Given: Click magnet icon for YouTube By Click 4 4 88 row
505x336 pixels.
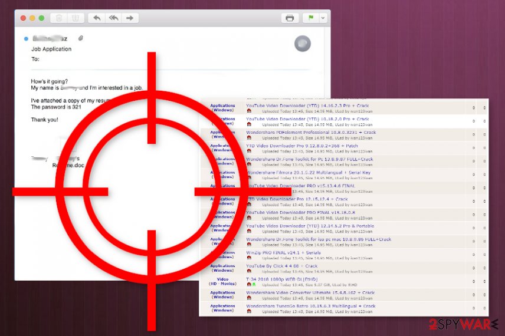Looking at the screenshot, I should [249, 271].
